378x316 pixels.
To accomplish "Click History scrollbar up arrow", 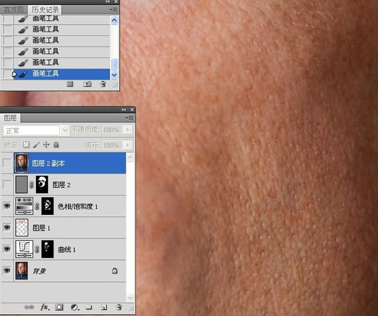I will point(114,20).
